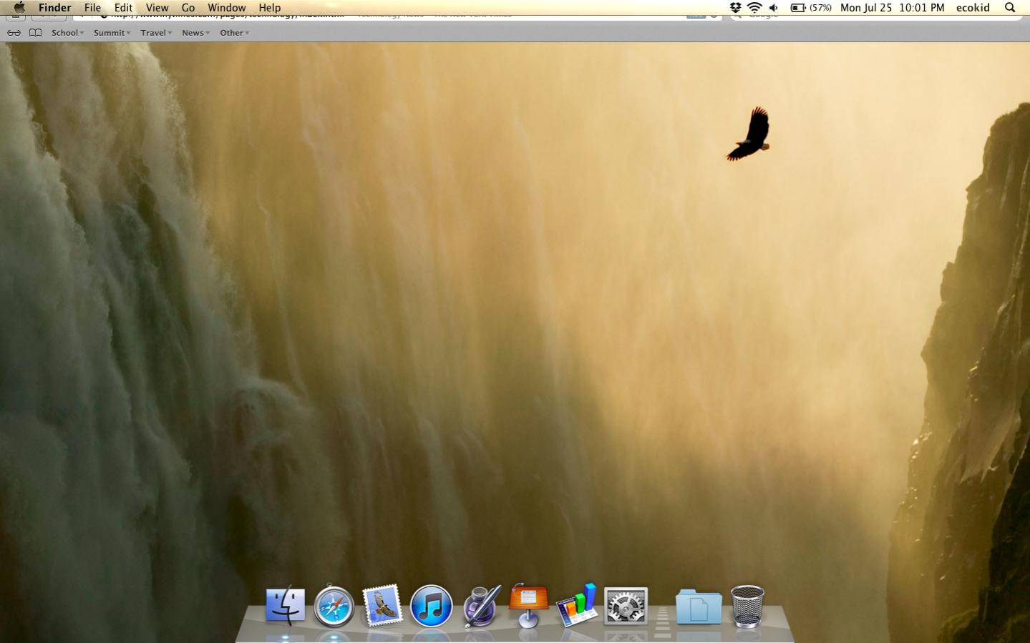Viewport: 1030px width, 643px height.
Task: Open the Documents folder stack in the Dock
Action: [x=698, y=607]
